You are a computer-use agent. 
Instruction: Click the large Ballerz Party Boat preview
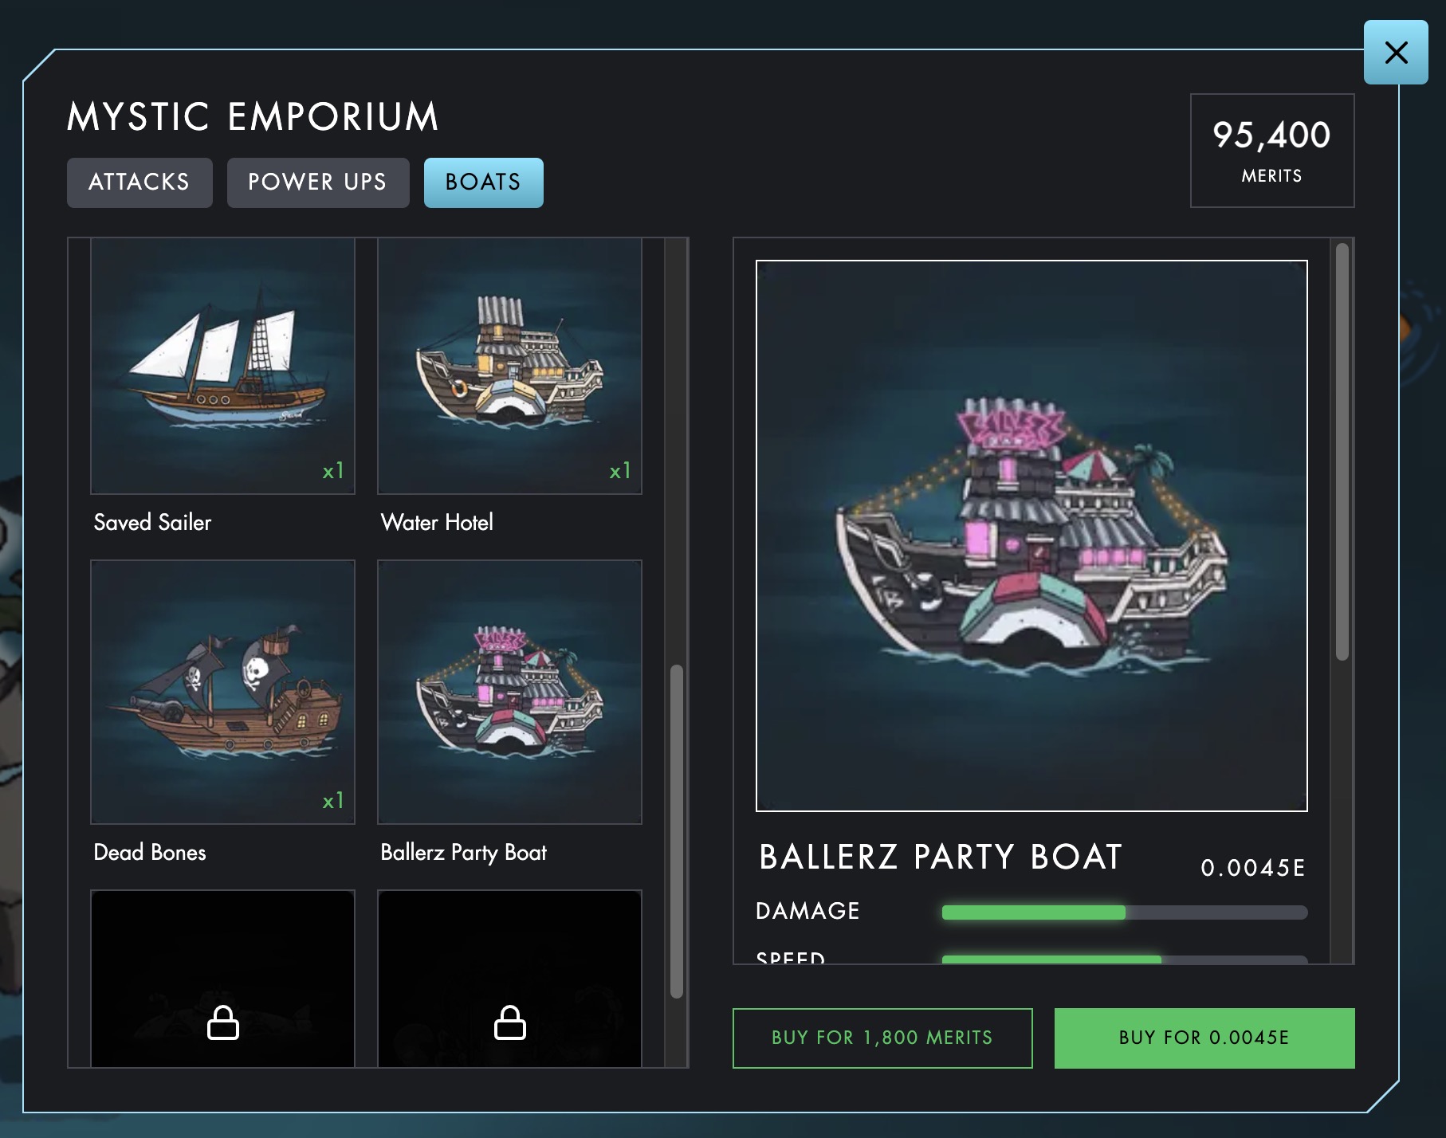(1031, 536)
